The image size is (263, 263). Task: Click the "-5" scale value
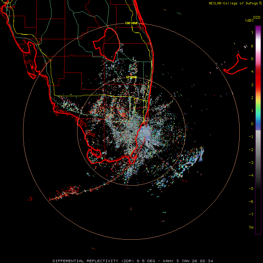click(x=251, y=188)
